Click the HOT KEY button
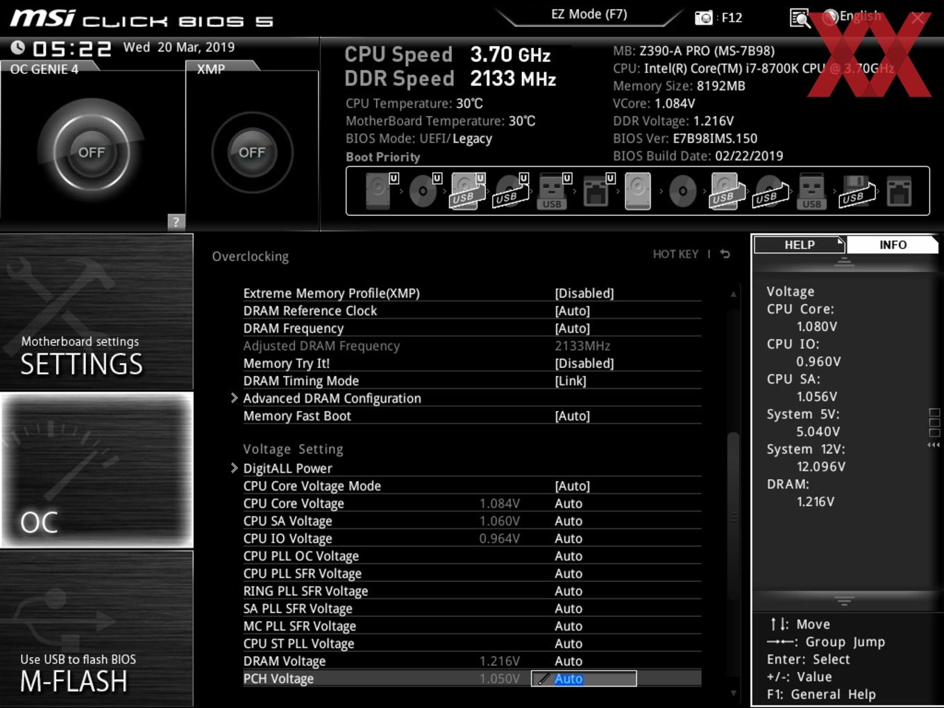Image resolution: width=944 pixels, height=708 pixels. [675, 254]
